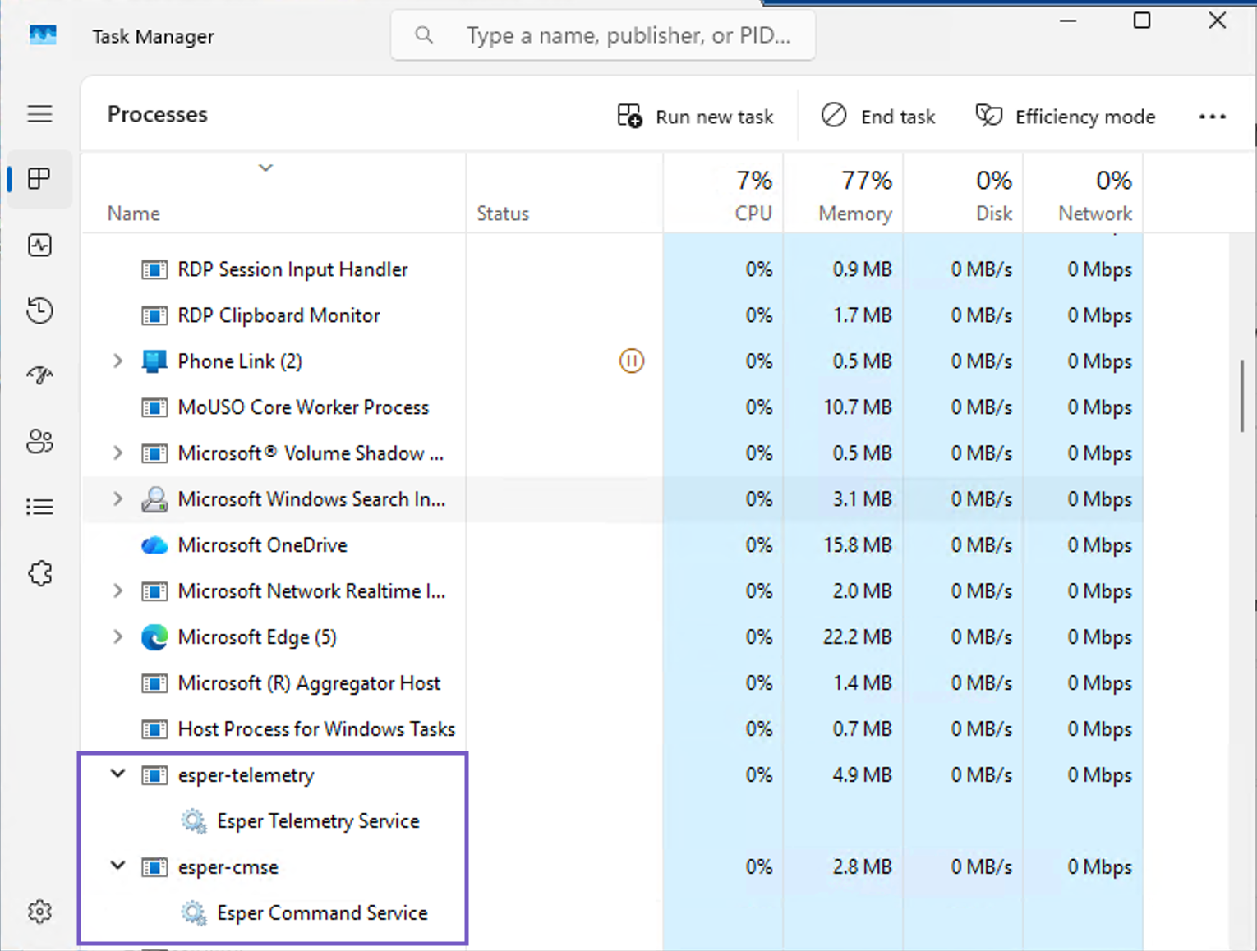Click the sort chevron above Name column
Viewport: 1257px width, 951px height.
[265, 167]
